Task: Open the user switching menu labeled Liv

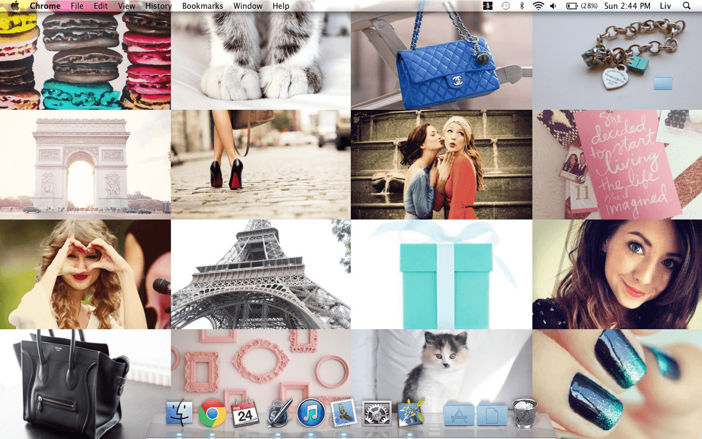Action: pyautogui.click(x=665, y=5)
